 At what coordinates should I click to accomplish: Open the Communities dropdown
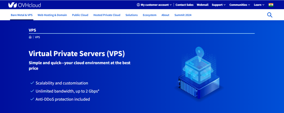click(x=240, y=5)
